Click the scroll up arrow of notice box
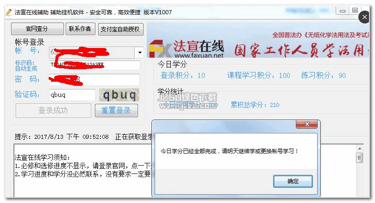 [359, 149]
